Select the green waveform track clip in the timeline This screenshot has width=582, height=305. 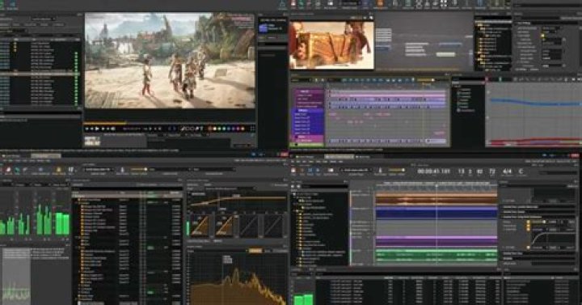click(x=436, y=256)
